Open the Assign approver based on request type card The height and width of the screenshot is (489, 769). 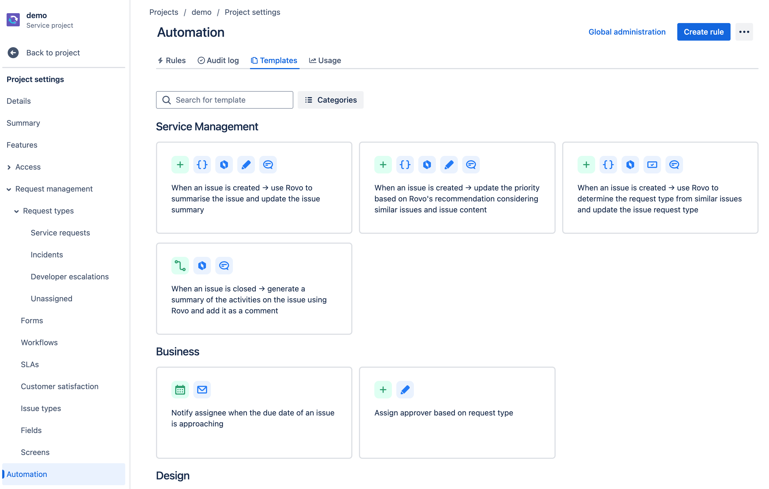coord(457,412)
